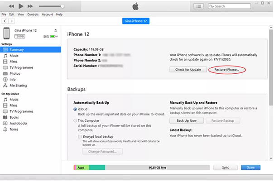Select the iCloud backup radio button
The image size is (274, 181).
coord(75,110)
